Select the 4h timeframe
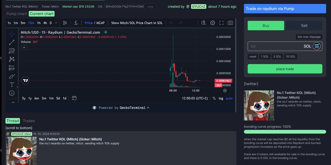Image resolution: width=331 pixels, height=165 pixels. point(45,23)
